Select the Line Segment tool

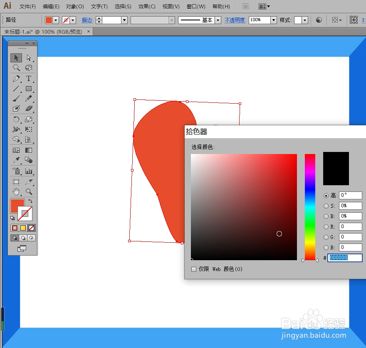16,89
